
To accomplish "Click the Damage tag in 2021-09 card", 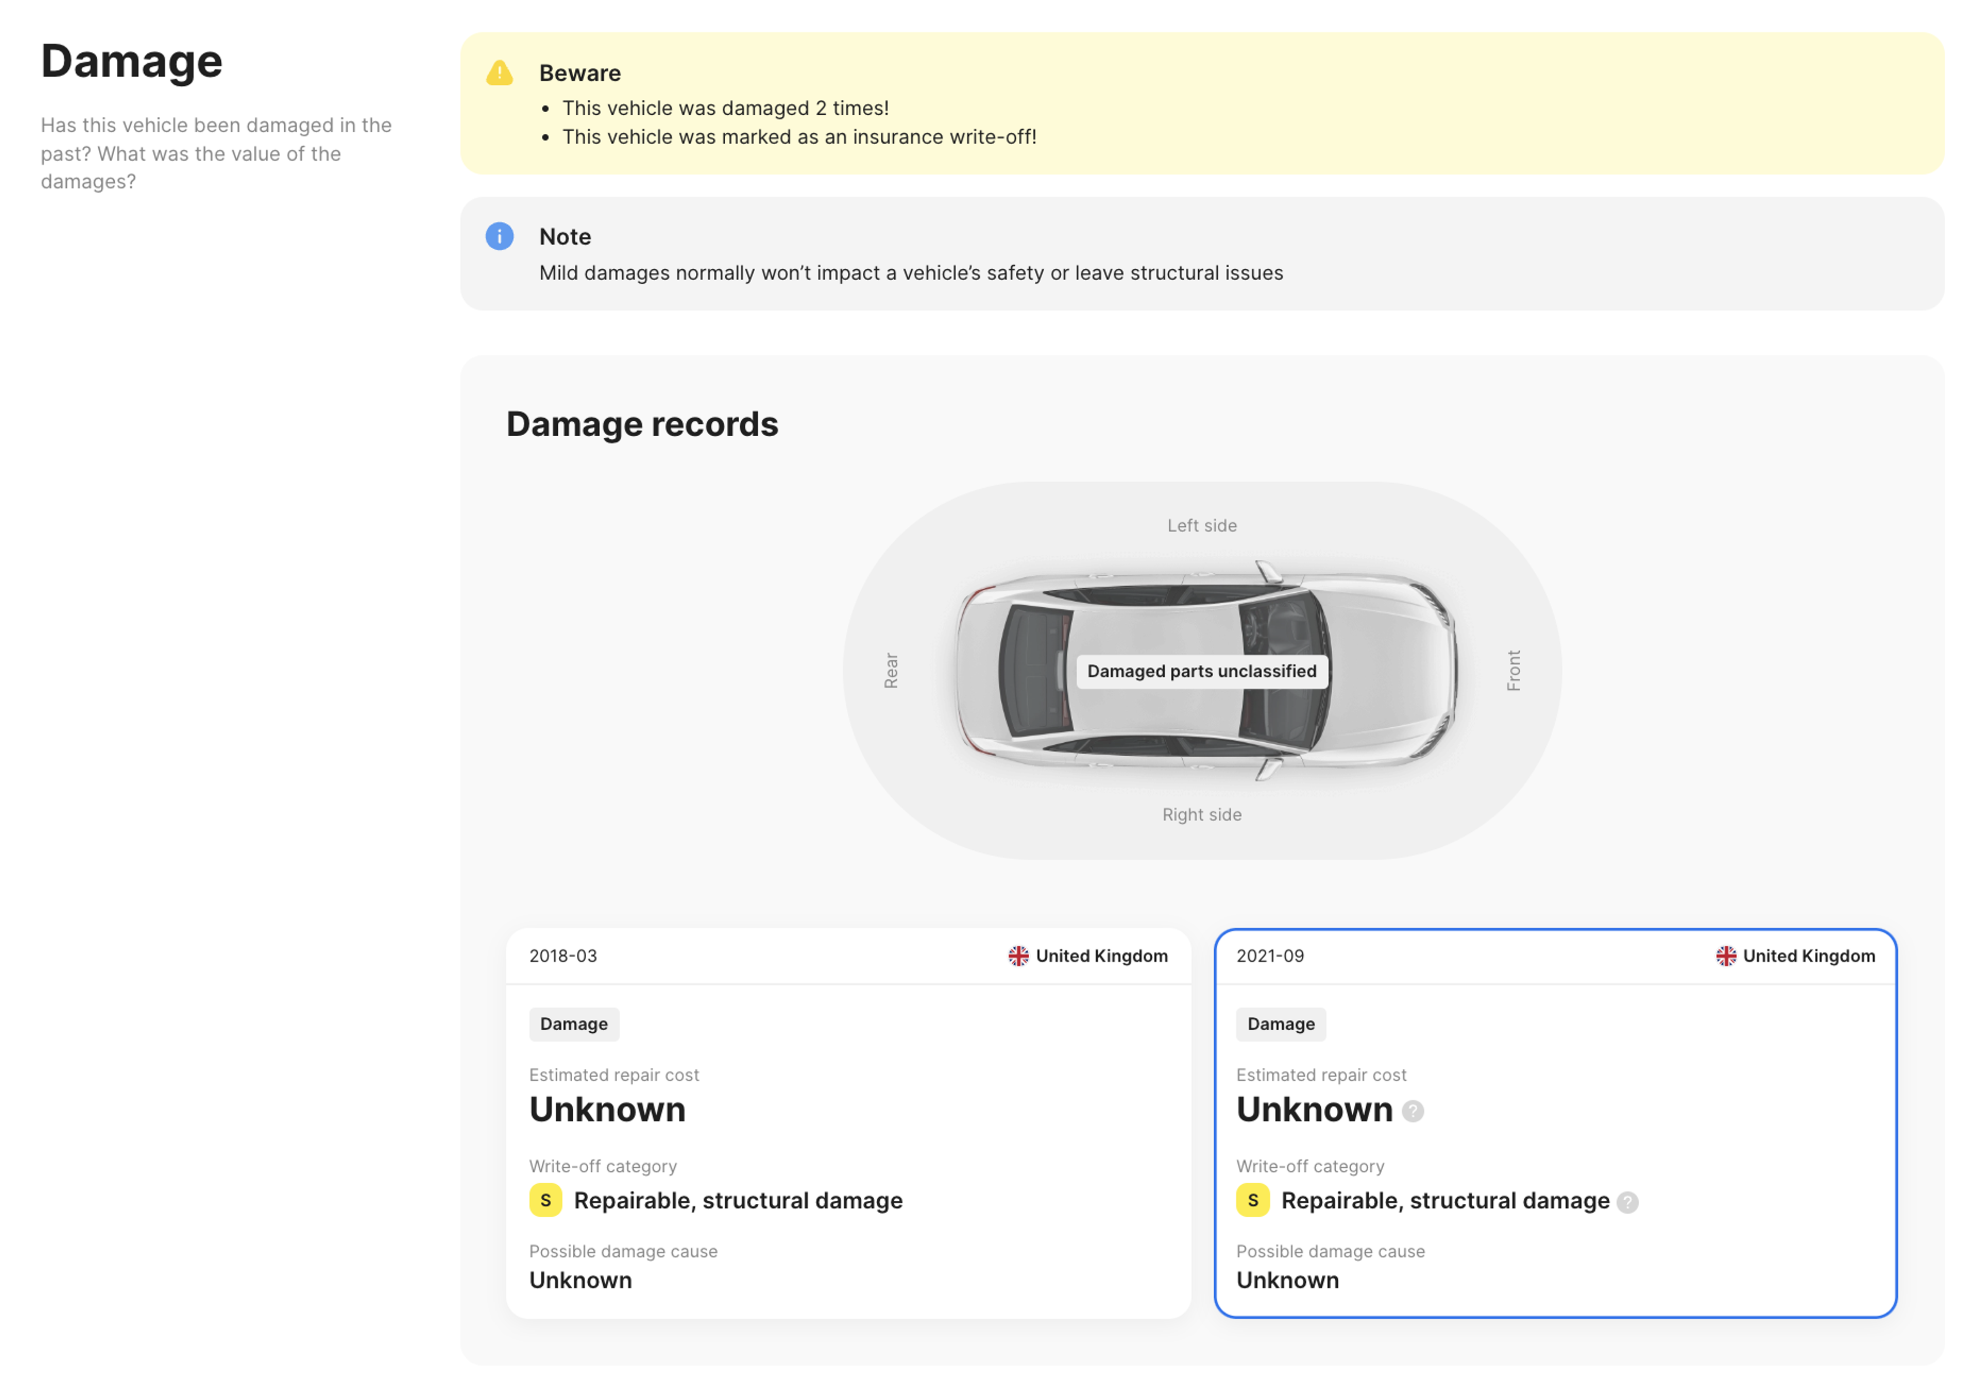I will tap(1280, 1023).
